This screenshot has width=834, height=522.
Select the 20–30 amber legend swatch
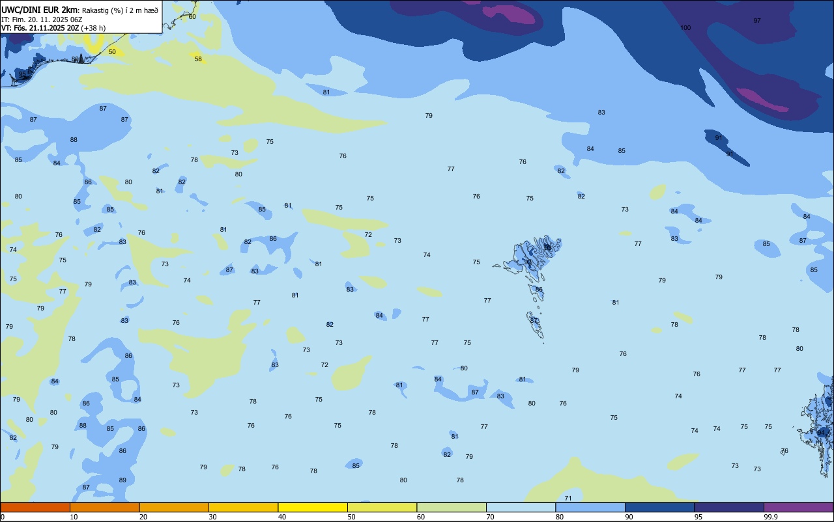coord(174,508)
